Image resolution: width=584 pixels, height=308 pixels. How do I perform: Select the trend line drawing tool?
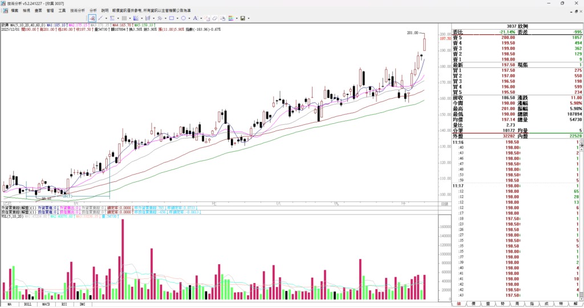(100, 18)
